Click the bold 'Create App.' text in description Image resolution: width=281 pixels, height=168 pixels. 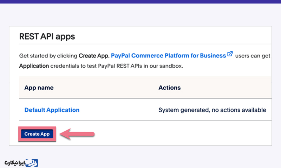click(x=94, y=56)
